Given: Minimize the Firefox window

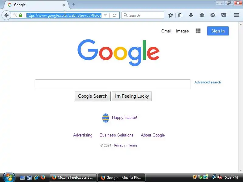Looking at the screenshot, I should tap(220, 3).
